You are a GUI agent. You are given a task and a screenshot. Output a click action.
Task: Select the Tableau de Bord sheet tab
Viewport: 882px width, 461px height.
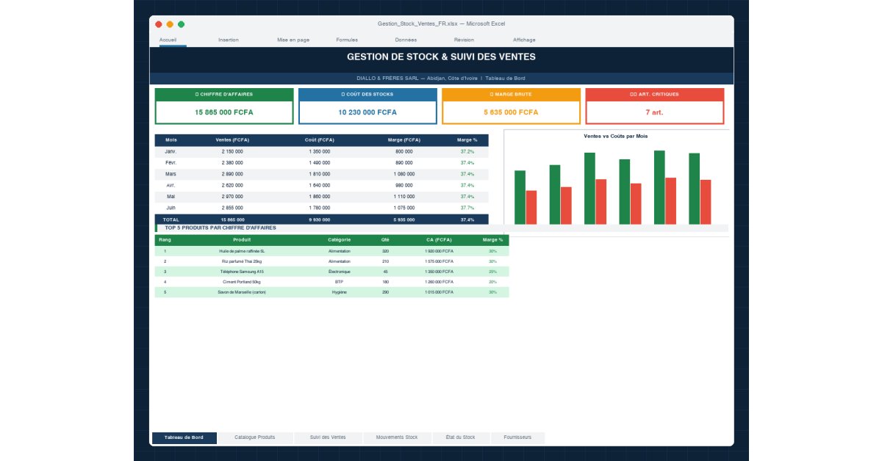point(184,438)
